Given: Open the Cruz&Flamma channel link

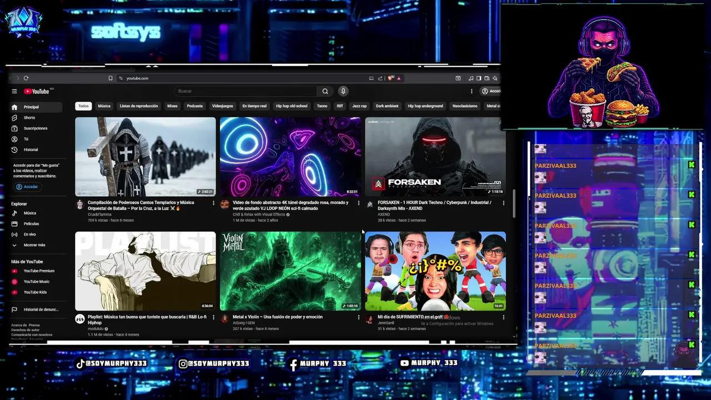Looking at the screenshot, I should point(99,214).
